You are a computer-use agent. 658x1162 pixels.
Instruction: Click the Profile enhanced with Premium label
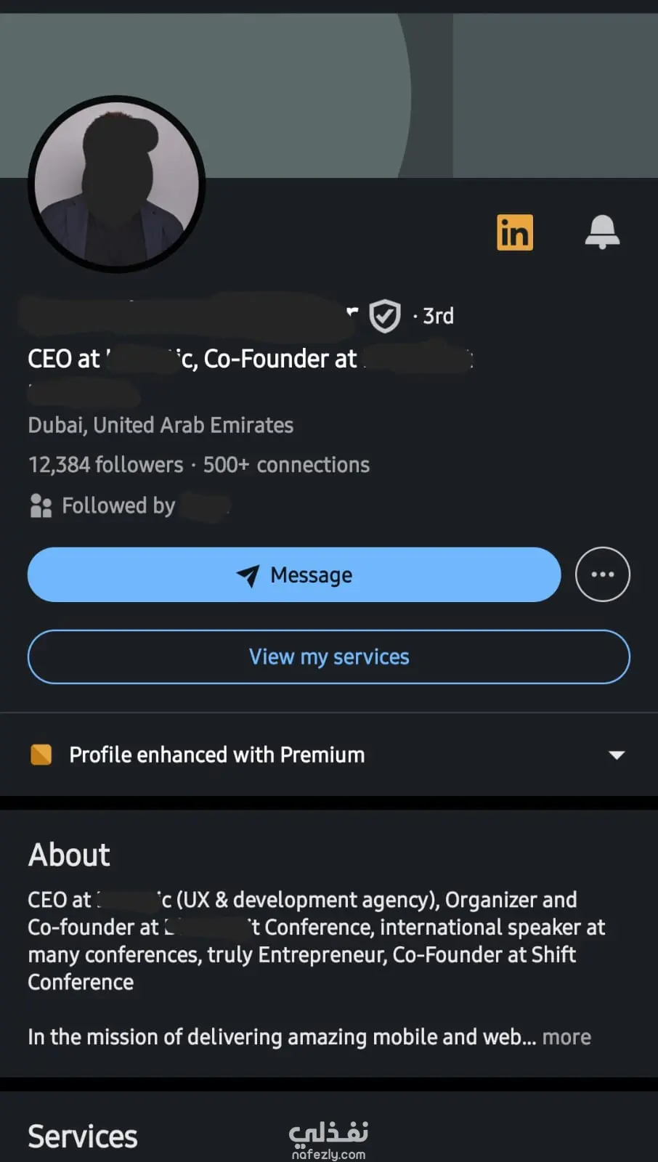pyautogui.click(x=216, y=755)
